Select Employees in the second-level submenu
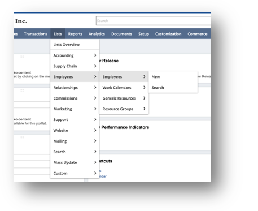The width and height of the screenshot is (258, 211). coord(124,77)
